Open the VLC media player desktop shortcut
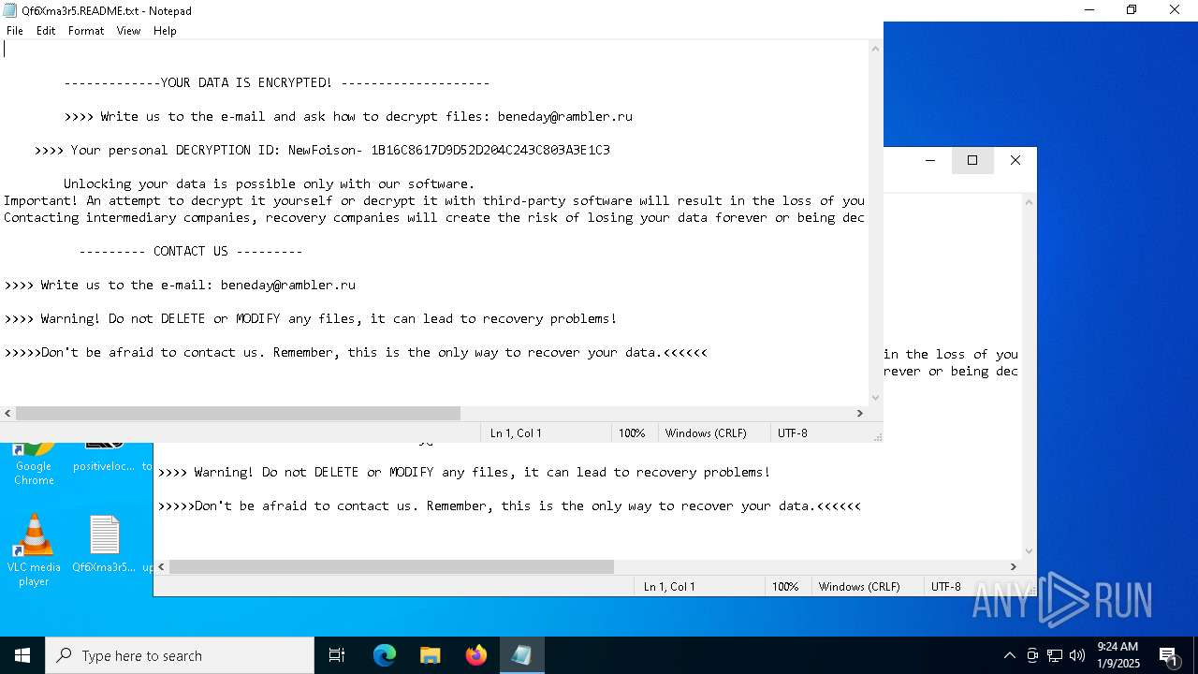 (34, 550)
